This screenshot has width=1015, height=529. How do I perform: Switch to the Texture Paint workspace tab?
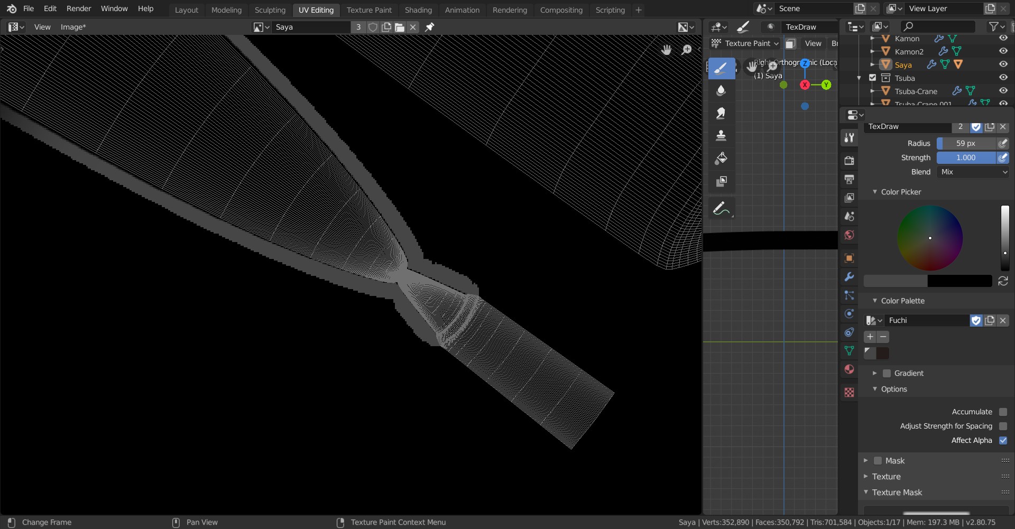[369, 10]
